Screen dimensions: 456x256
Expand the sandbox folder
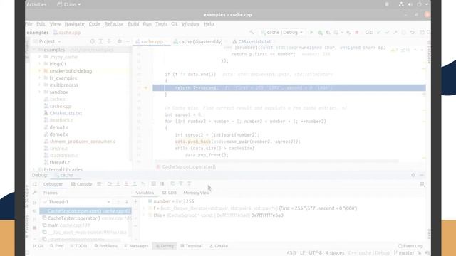pyautogui.click(x=40, y=92)
